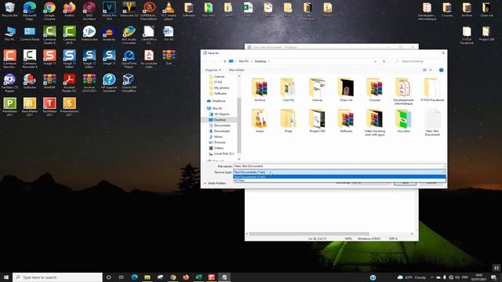The height and width of the screenshot is (282, 502).
Task: Click the This PC breadcrumb in address bar
Action: pos(244,61)
